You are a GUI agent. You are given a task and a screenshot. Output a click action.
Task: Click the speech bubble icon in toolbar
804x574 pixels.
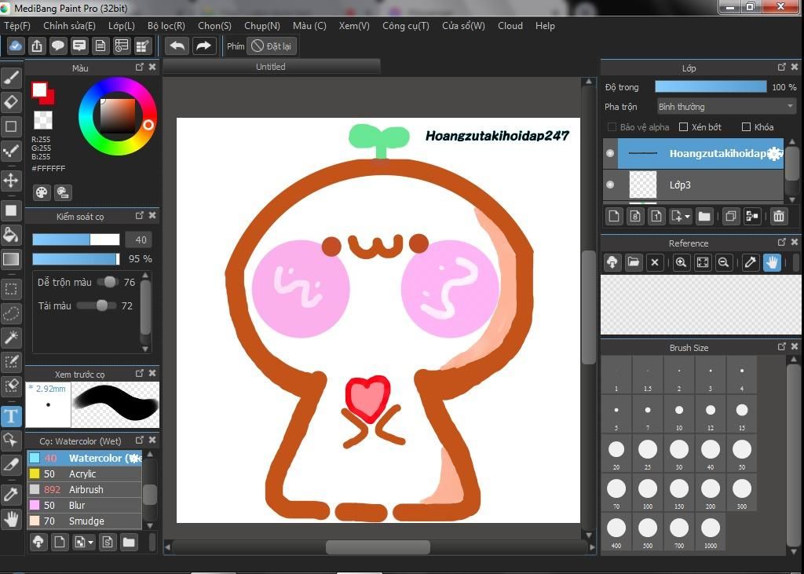pos(58,46)
